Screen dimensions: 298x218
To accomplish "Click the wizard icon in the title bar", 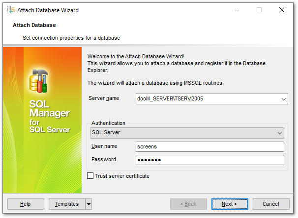I will point(10,10).
